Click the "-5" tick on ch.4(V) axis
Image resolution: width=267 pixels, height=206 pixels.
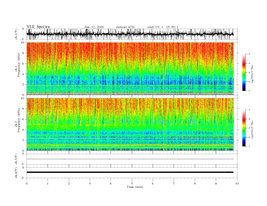[x=23, y=178]
